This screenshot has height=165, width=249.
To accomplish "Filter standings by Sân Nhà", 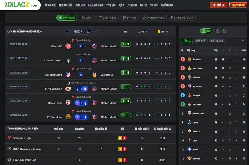I will (201, 41).
